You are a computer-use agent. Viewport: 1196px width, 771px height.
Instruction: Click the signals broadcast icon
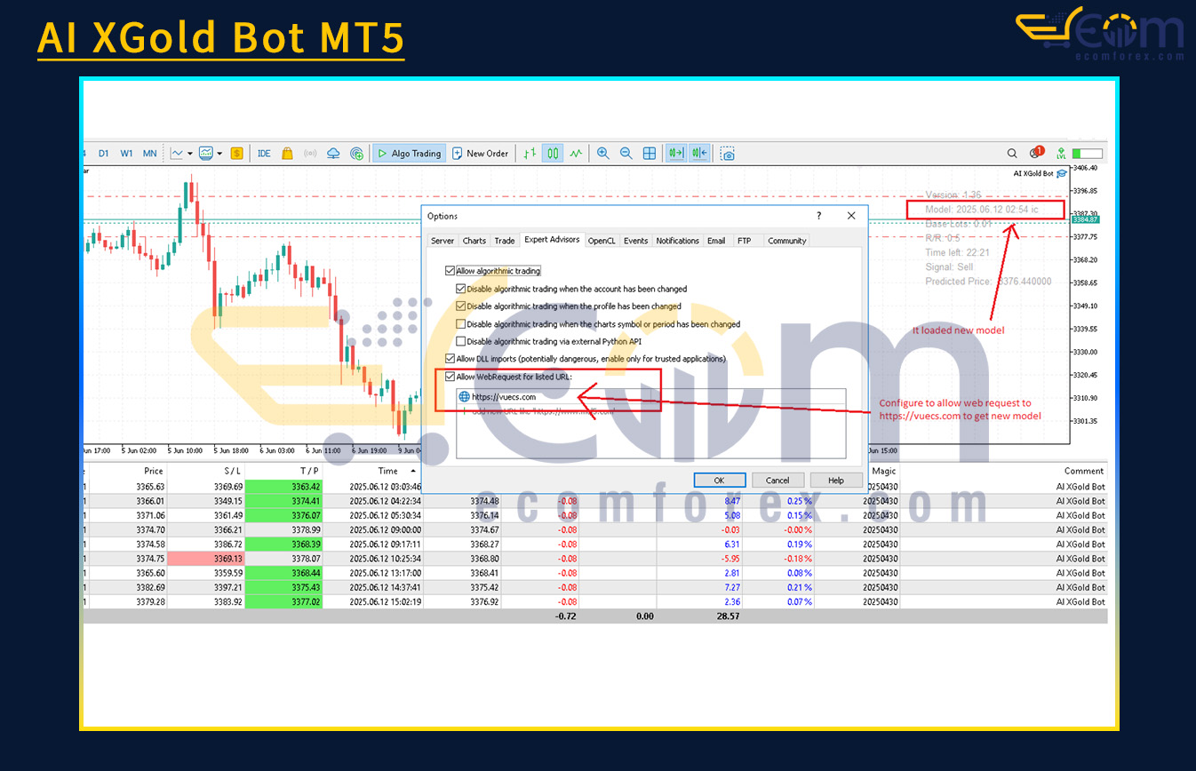pyautogui.click(x=310, y=153)
